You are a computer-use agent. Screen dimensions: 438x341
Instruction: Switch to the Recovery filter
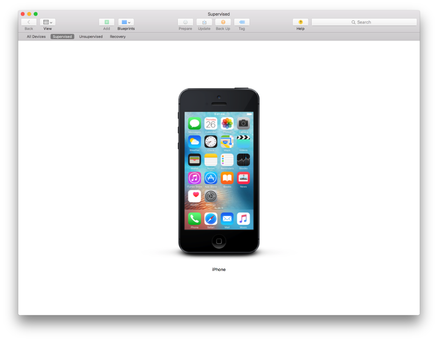pyautogui.click(x=118, y=37)
